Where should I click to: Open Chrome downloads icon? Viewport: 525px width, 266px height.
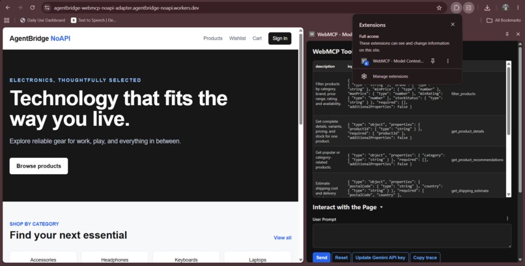487,8
